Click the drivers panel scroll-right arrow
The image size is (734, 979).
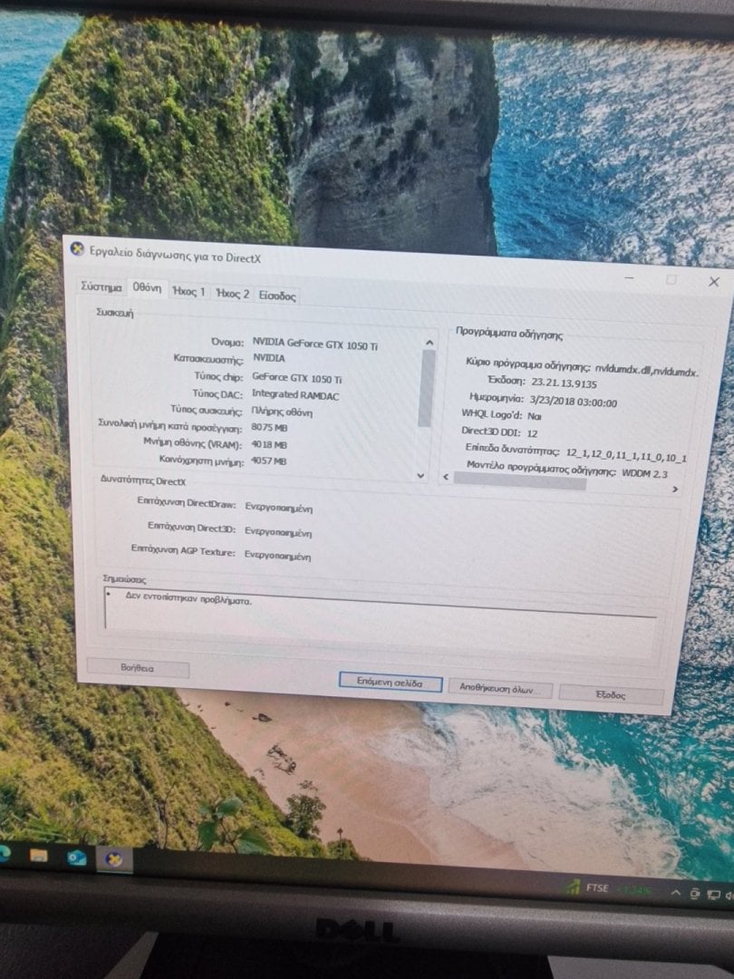pos(674,489)
